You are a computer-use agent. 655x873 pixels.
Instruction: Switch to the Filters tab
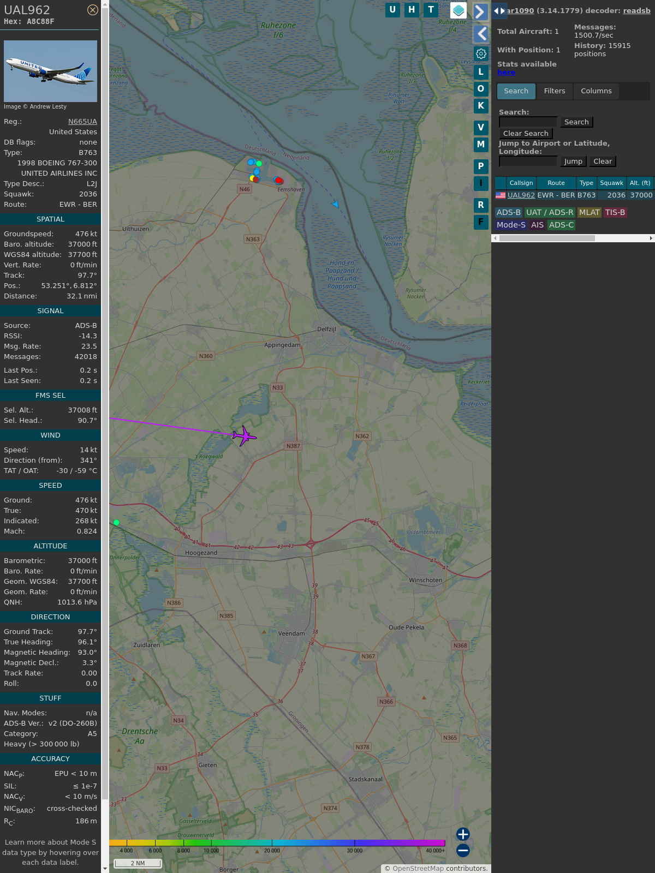[x=555, y=91]
